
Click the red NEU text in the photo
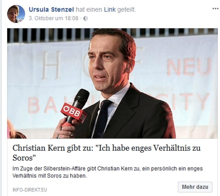coord(189,67)
